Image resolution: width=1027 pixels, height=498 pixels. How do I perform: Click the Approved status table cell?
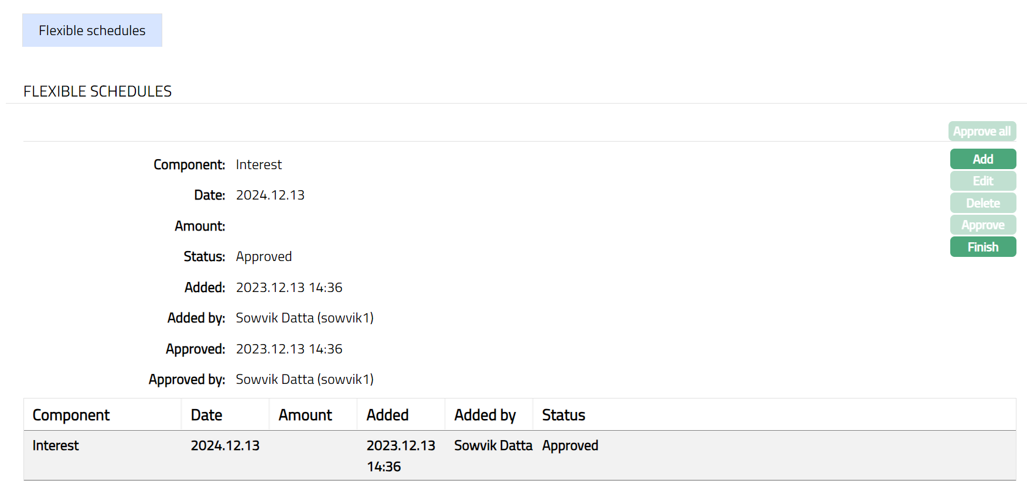click(569, 446)
